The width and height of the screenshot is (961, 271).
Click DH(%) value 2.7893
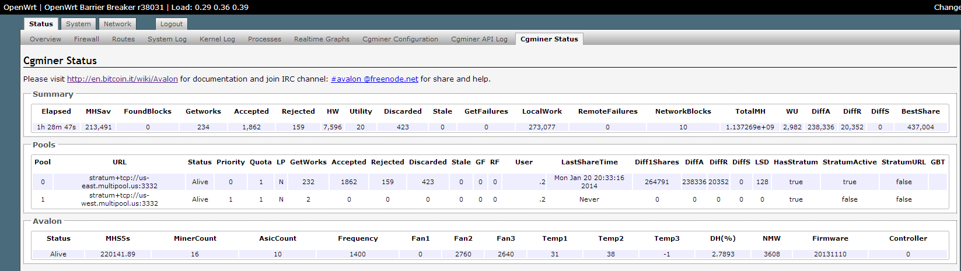click(x=722, y=254)
